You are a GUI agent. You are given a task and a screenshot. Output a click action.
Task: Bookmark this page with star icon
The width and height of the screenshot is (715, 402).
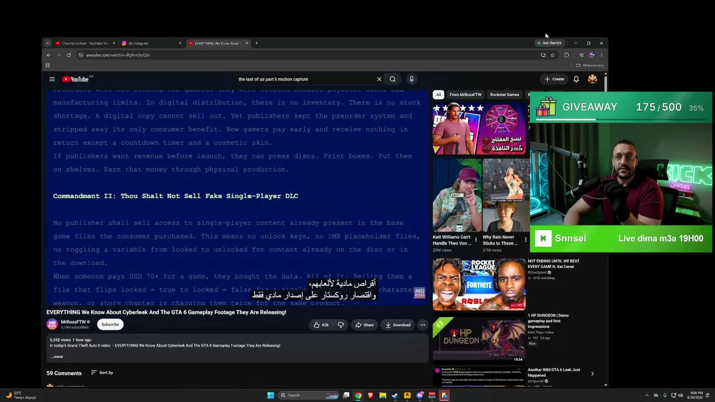pyautogui.click(x=552, y=55)
